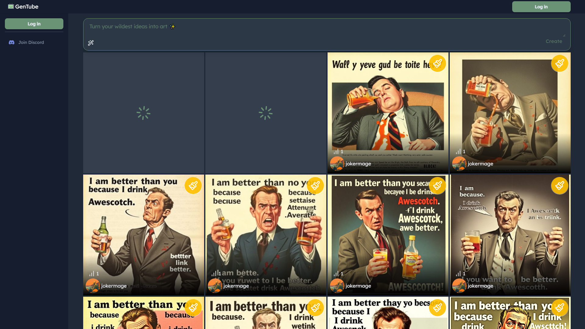Open the 'Awescotck, awe better' poster image

click(x=388, y=235)
